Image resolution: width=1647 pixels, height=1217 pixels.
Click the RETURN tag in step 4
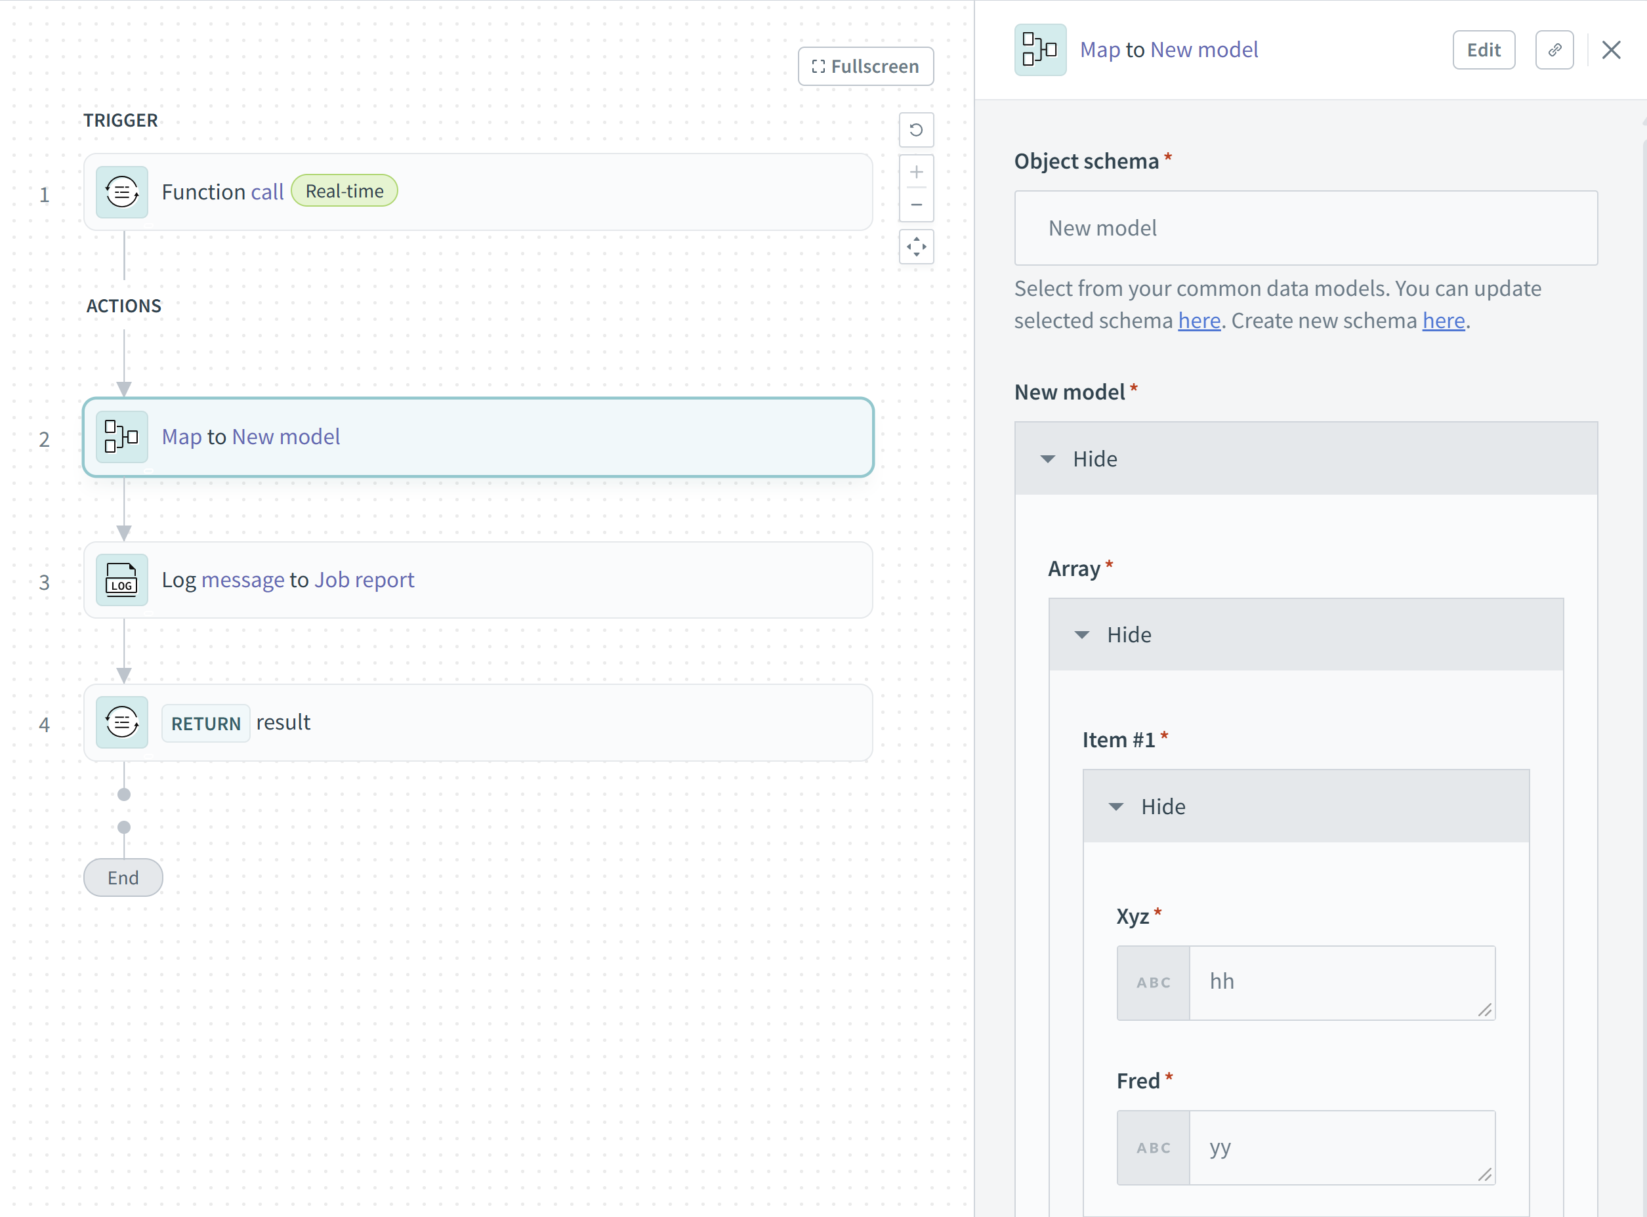[x=205, y=724]
